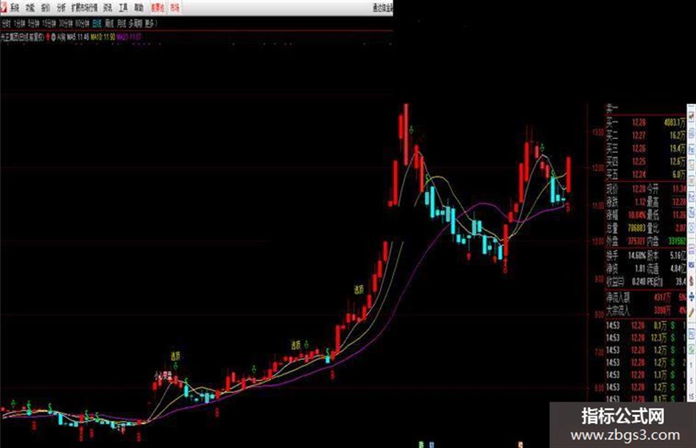Select the 日线 daily period tab

96,23
